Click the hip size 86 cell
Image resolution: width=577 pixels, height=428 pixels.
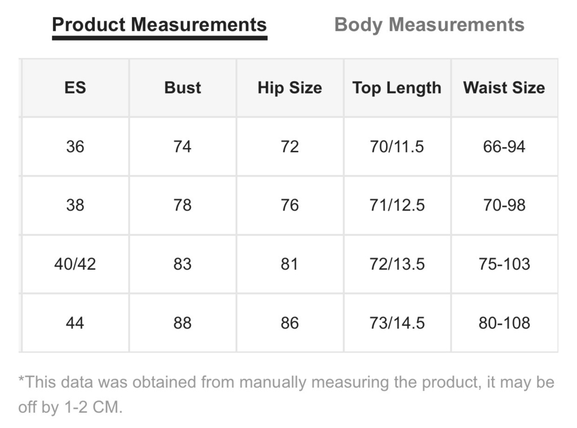[290, 323]
